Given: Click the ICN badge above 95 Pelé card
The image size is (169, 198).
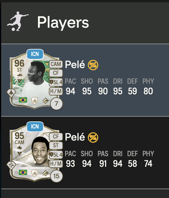Looking at the screenshot, I should point(35,126).
